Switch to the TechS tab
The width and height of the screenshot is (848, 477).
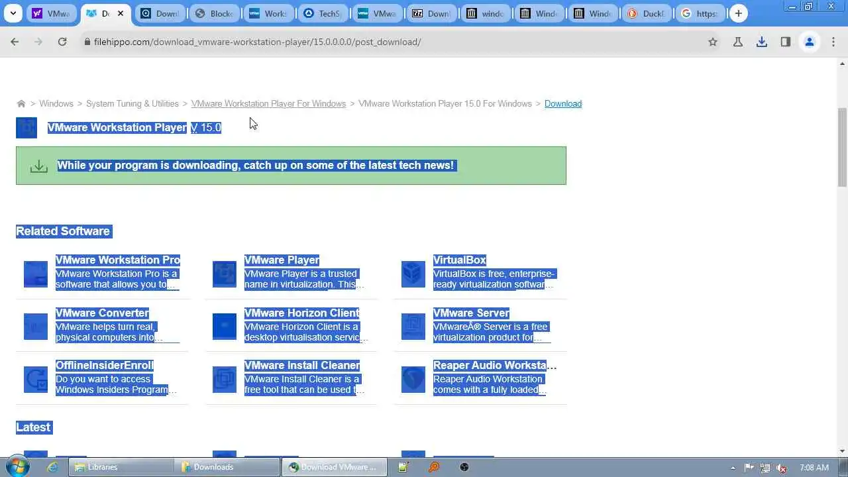click(x=323, y=13)
